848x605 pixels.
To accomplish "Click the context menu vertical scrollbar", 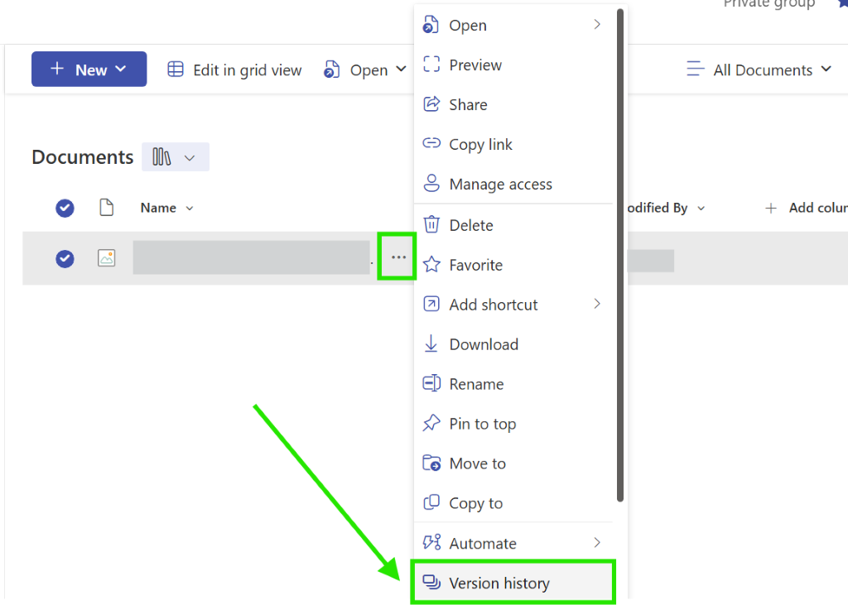I will tap(620, 255).
